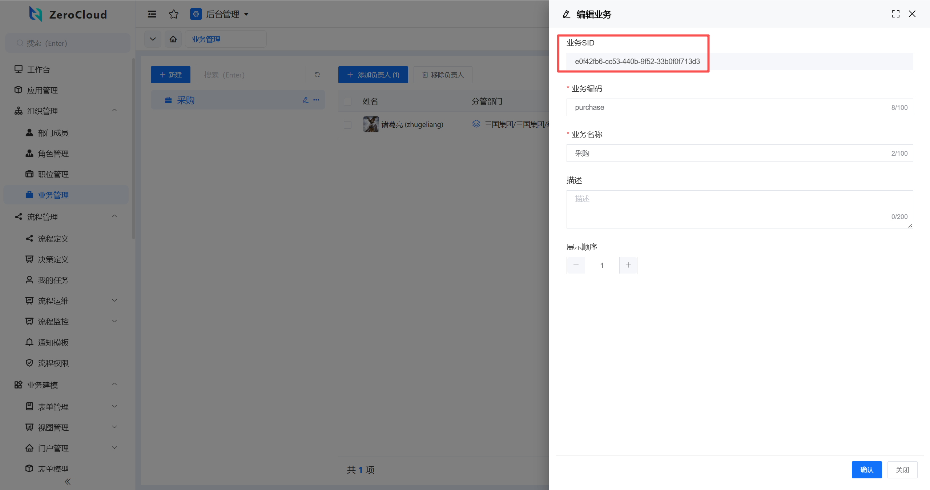
Task: Collapse the sidebar with double-arrow icon
Action: click(x=68, y=481)
